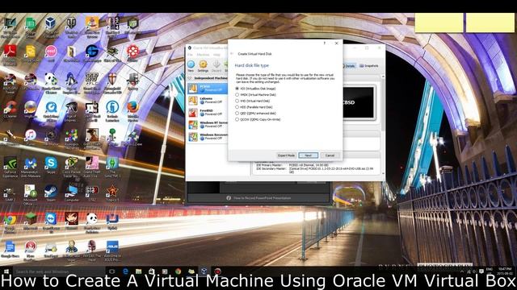Screen dimensions: 517x290
Task: Open Adobe Reader desktop icon
Action: (10, 54)
